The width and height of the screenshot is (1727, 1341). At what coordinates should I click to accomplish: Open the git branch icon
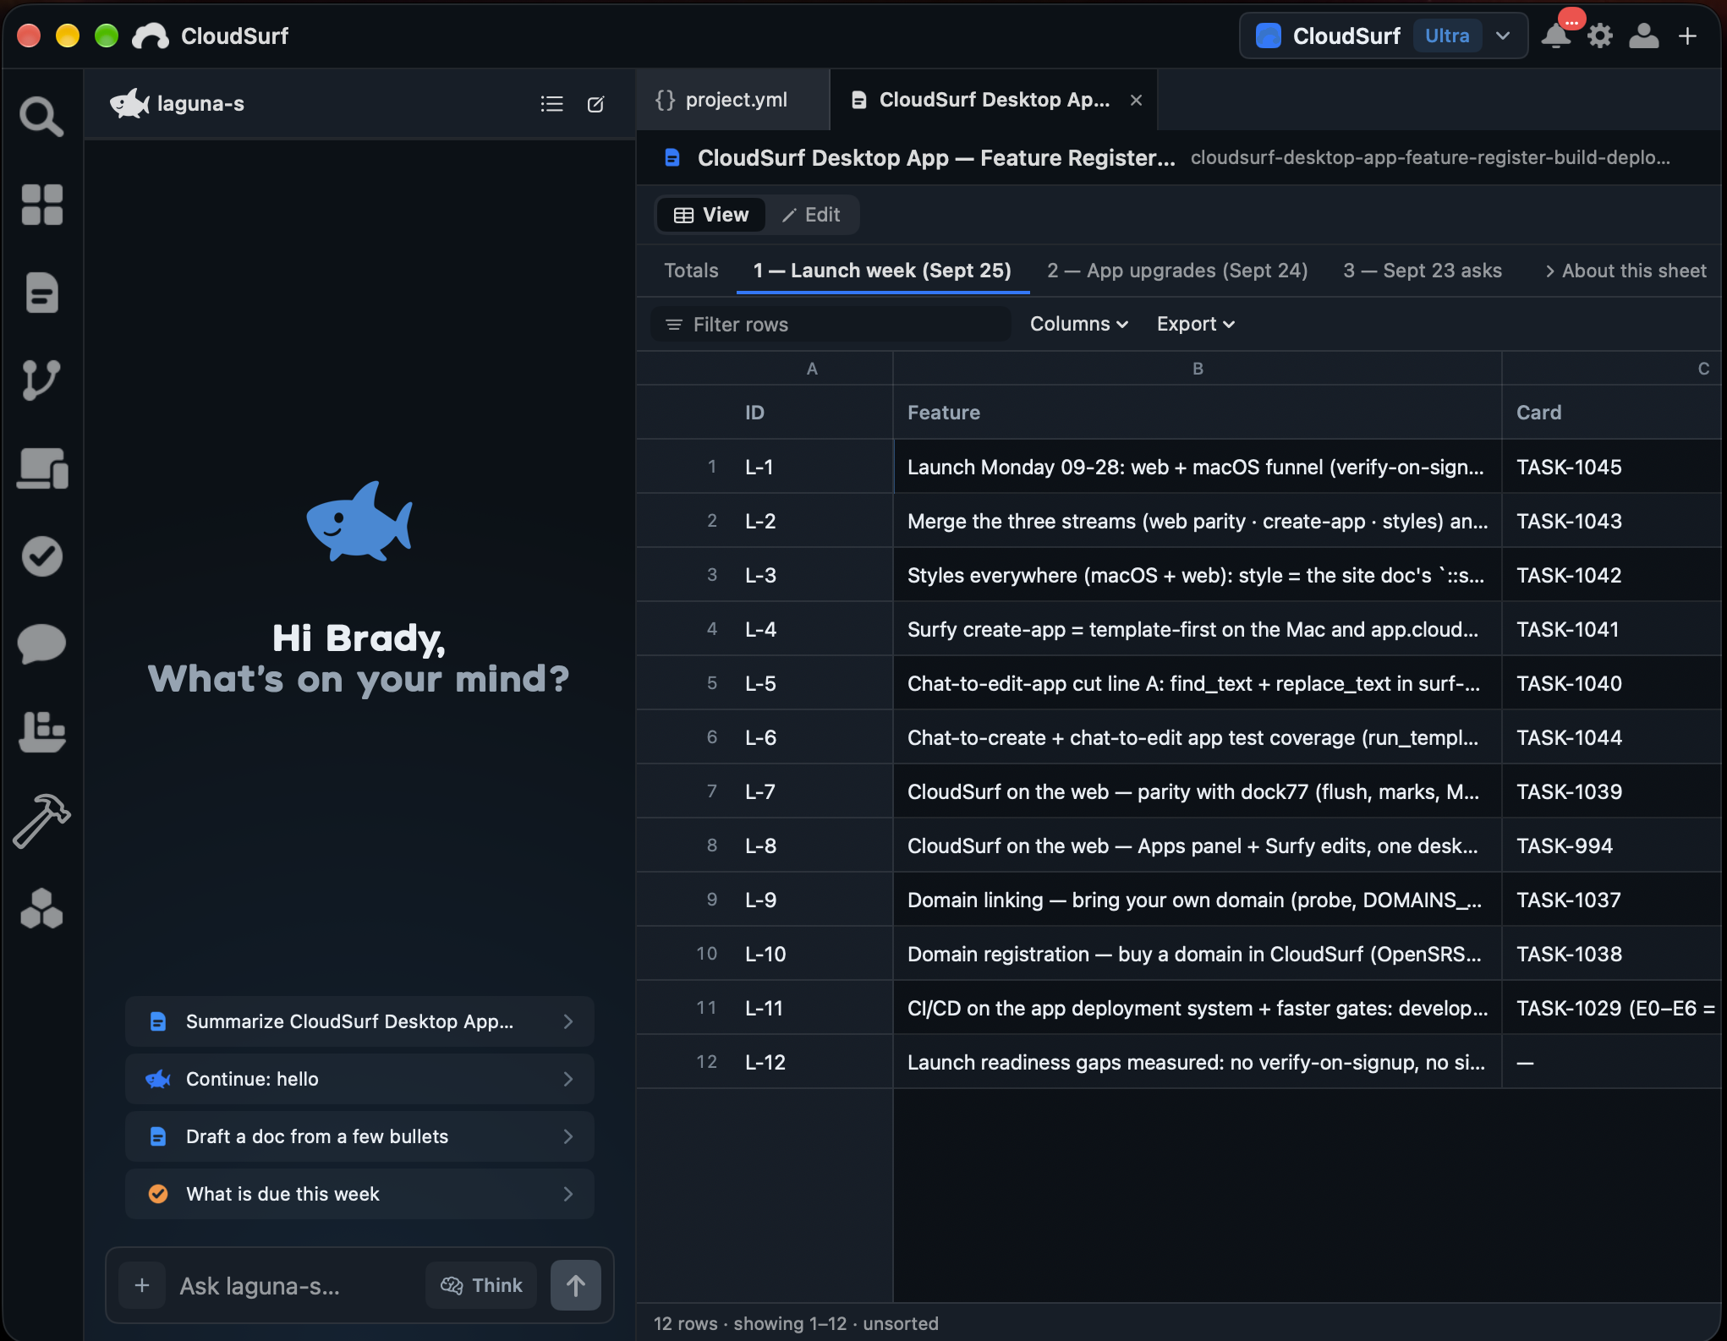(x=41, y=380)
